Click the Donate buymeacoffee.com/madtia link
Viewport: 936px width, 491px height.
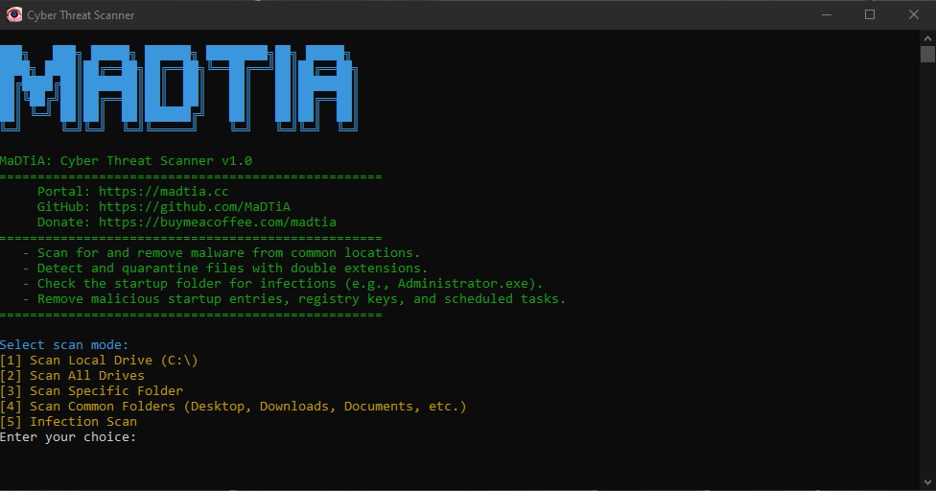[218, 222]
